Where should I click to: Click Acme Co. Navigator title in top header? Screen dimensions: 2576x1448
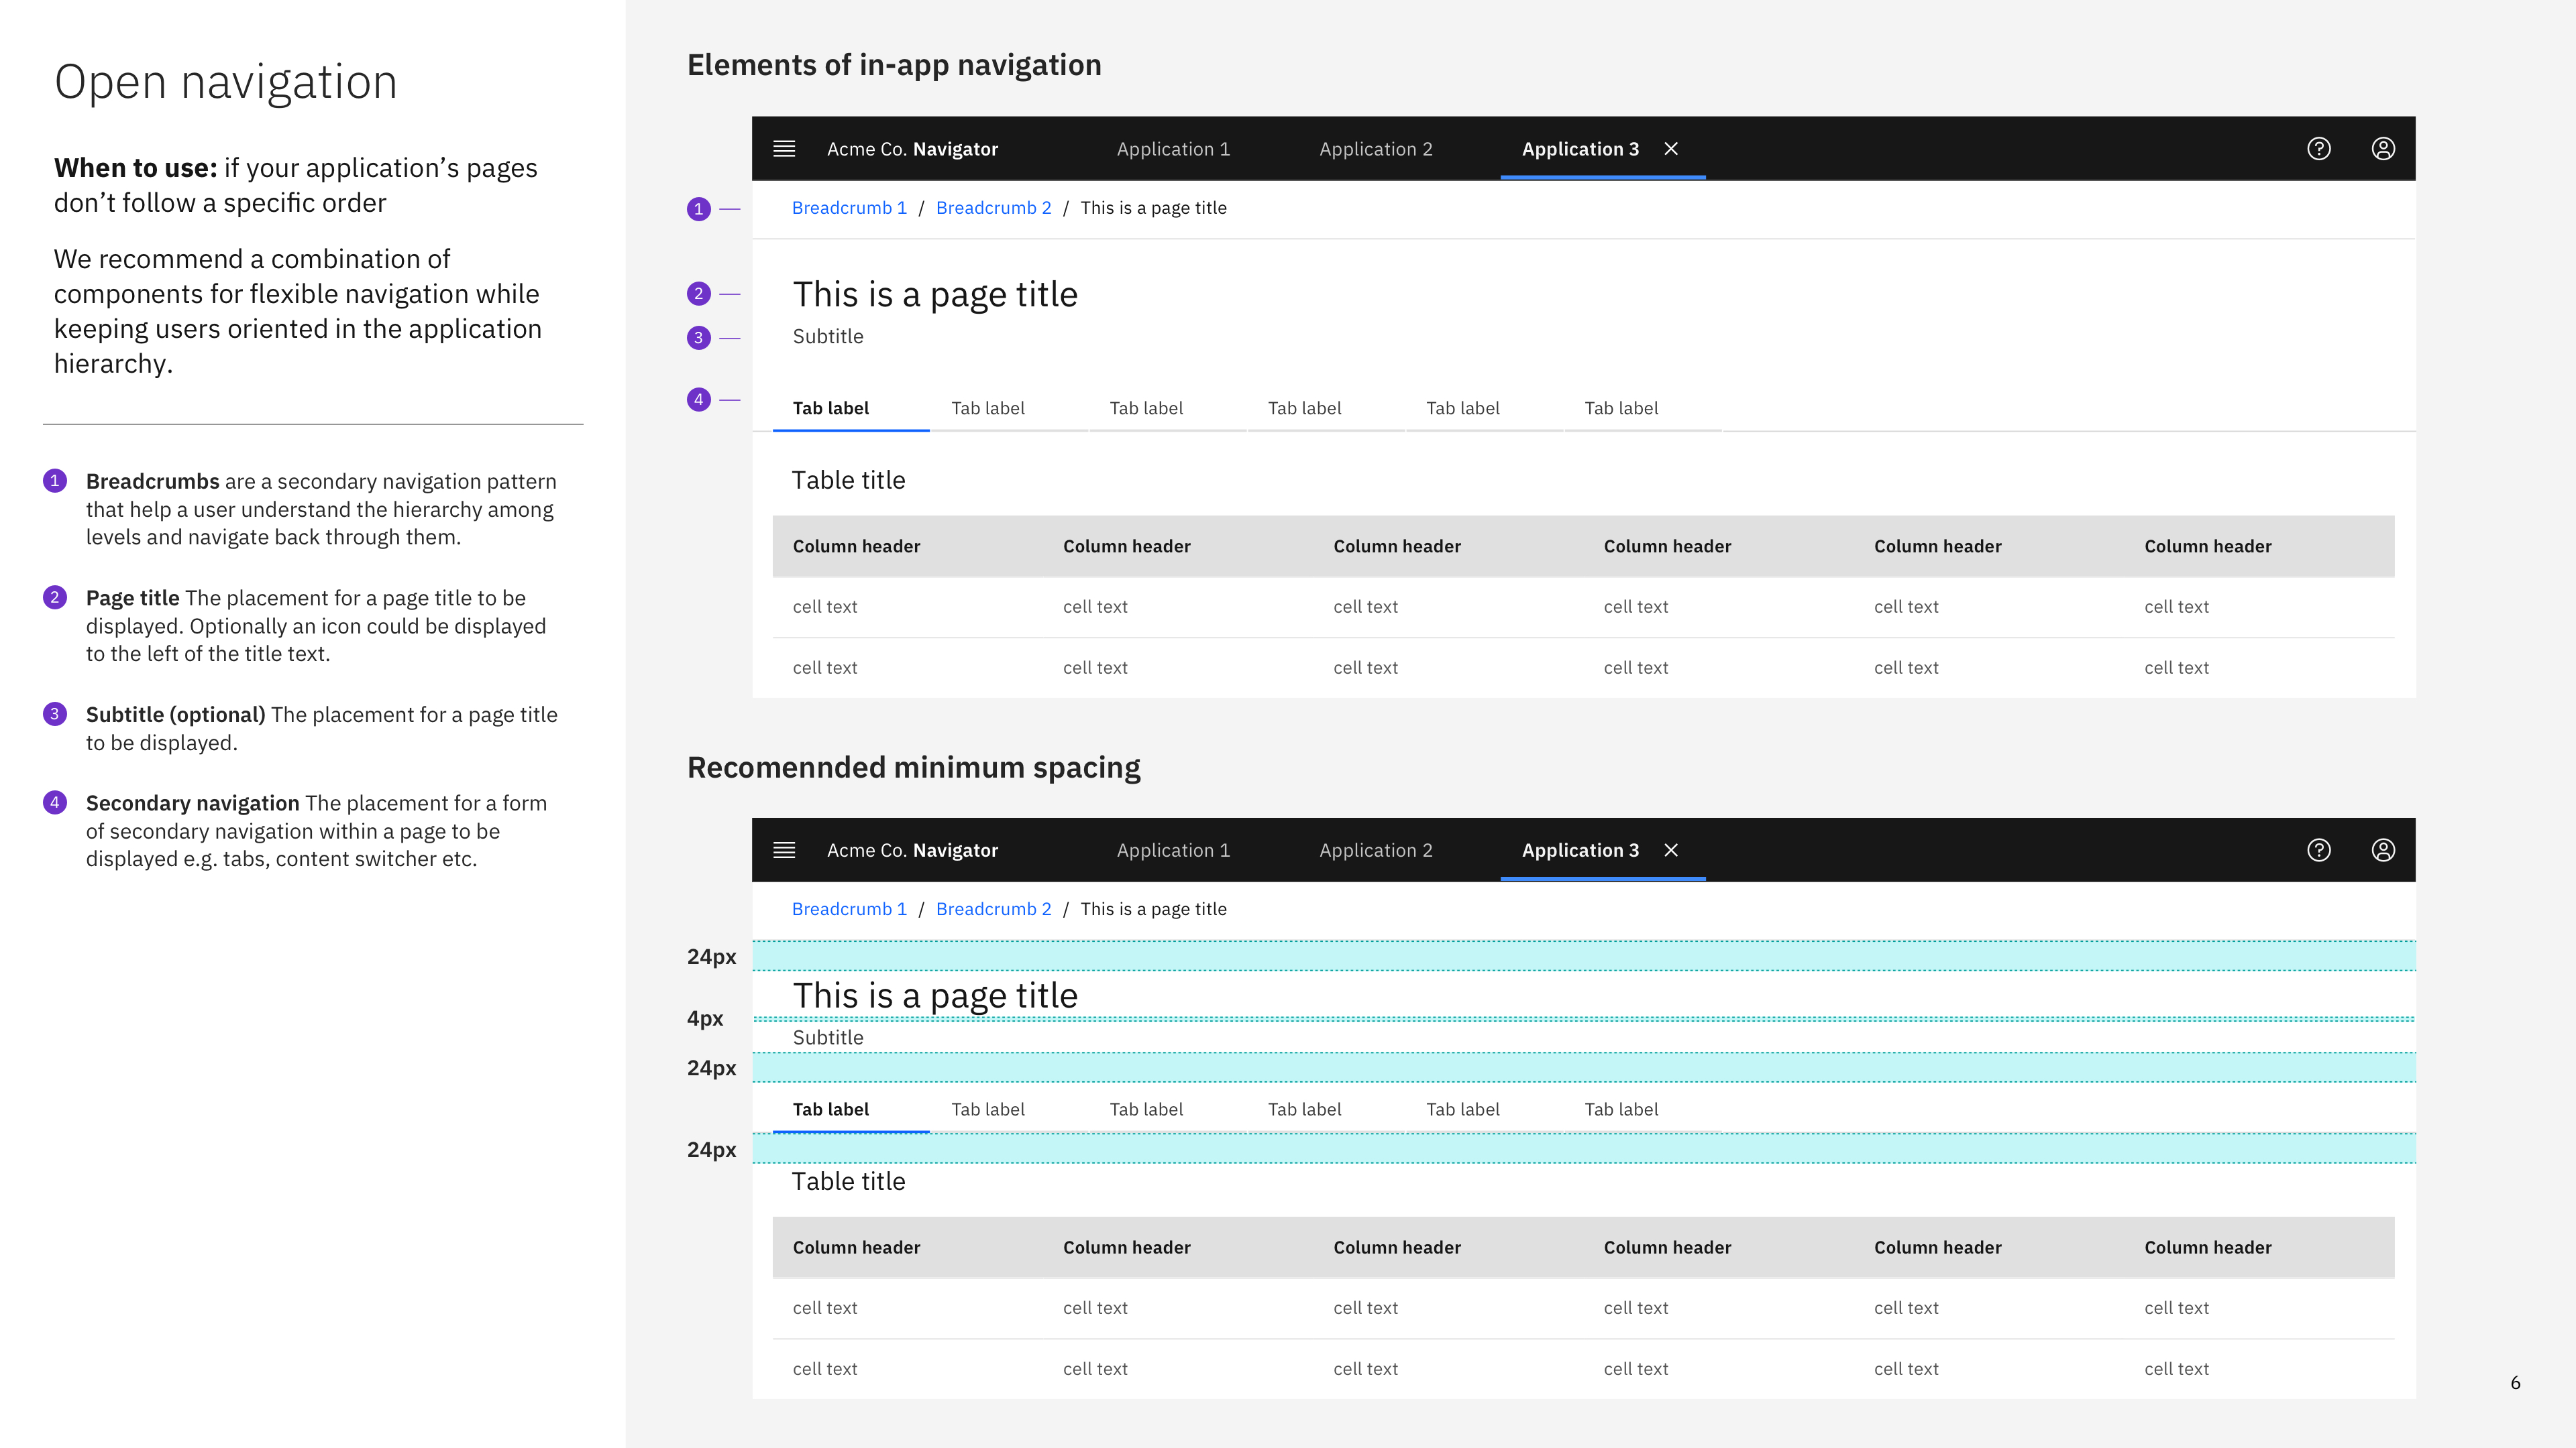coord(912,149)
